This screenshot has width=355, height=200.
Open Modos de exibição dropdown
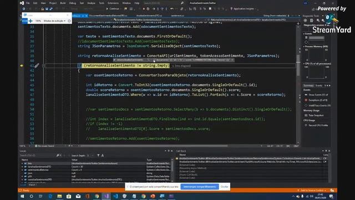pos(54,21)
